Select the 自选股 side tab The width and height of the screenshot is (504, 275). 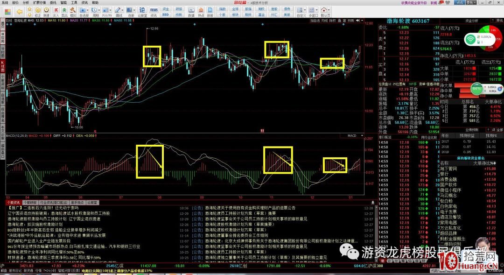click(3, 98)
